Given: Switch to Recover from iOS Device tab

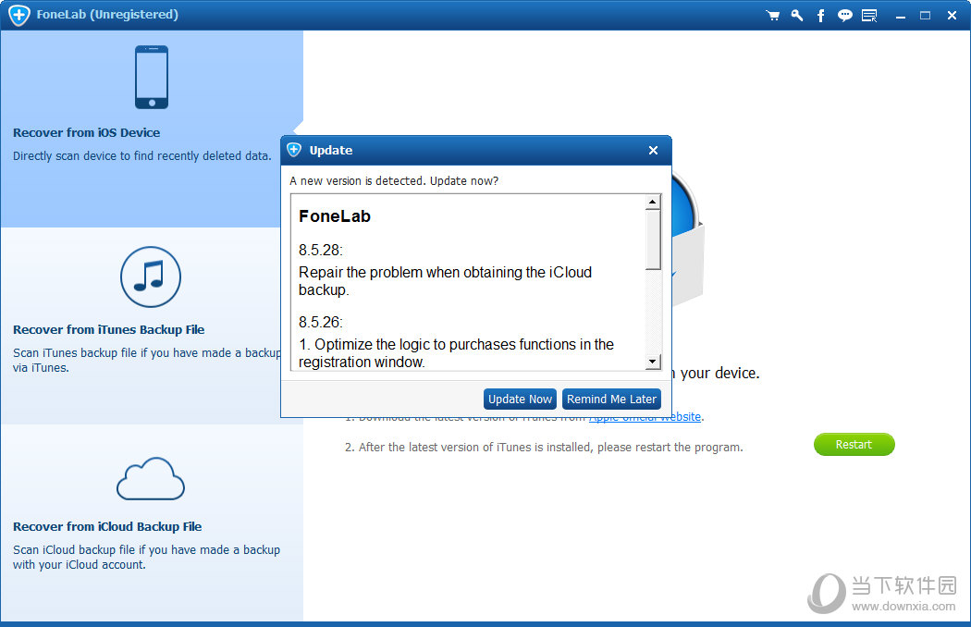Looking at the screenshot, I should click(x=152, y=129).
